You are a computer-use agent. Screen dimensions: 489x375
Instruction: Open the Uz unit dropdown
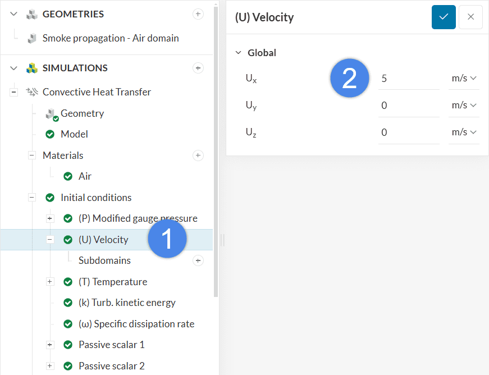point(463,132)
